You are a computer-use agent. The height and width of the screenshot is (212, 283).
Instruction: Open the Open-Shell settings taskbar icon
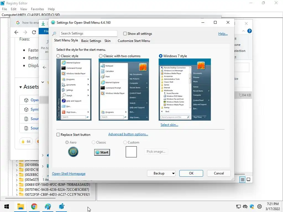48,206
